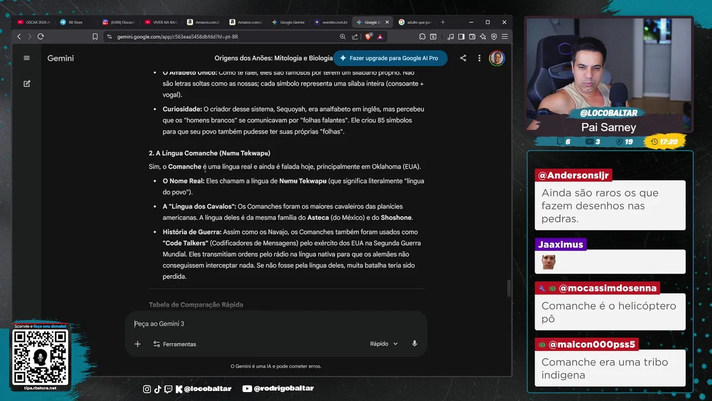The height and width of the screenshot is (401, 712).
Task: Click the @mocassimdosenna chat username
Action: pos(596,288)
